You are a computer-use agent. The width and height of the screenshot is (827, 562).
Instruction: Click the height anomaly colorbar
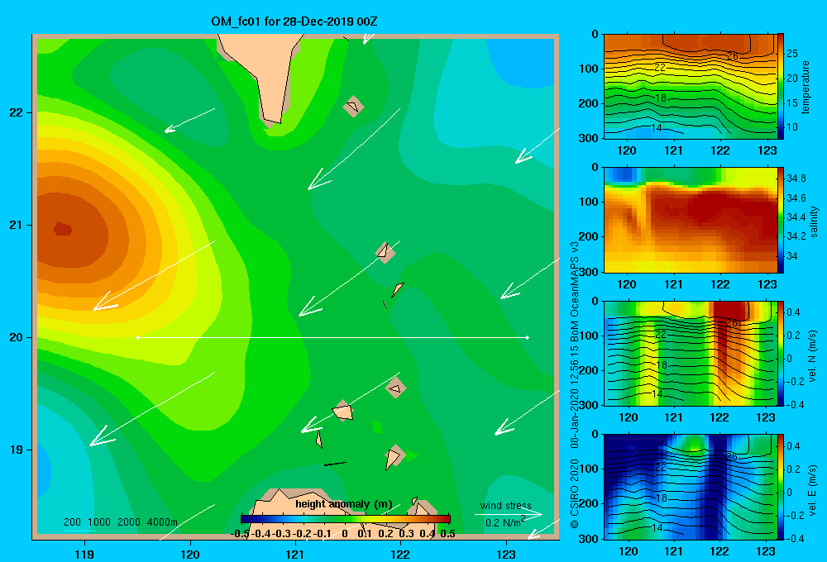pyautogui.click(x=346, y=519)
